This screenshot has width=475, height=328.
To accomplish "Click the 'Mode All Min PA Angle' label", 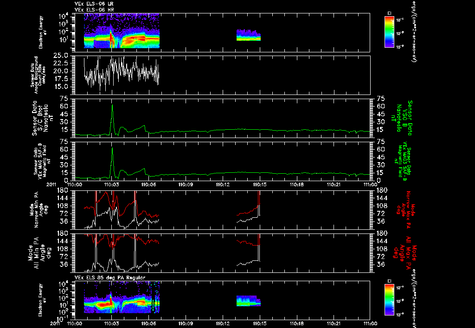I will 39,252.
